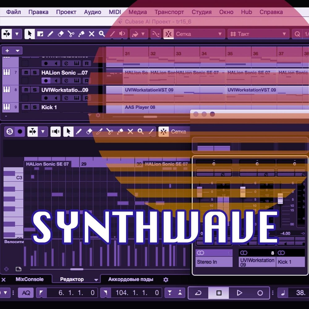309x309 pixels.
Task: Select the Scissors tool in the editor toolbar
Action: point(110,131)
